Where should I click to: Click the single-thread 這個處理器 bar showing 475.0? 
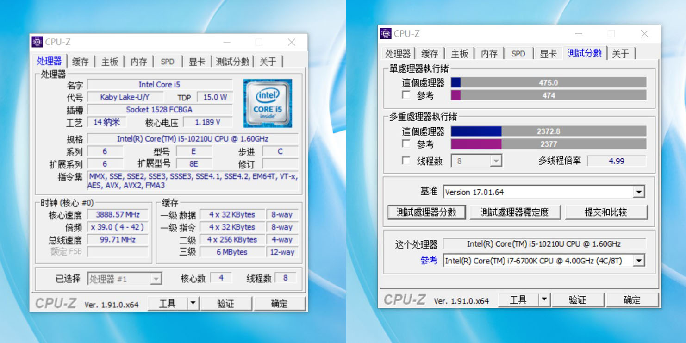549,82
